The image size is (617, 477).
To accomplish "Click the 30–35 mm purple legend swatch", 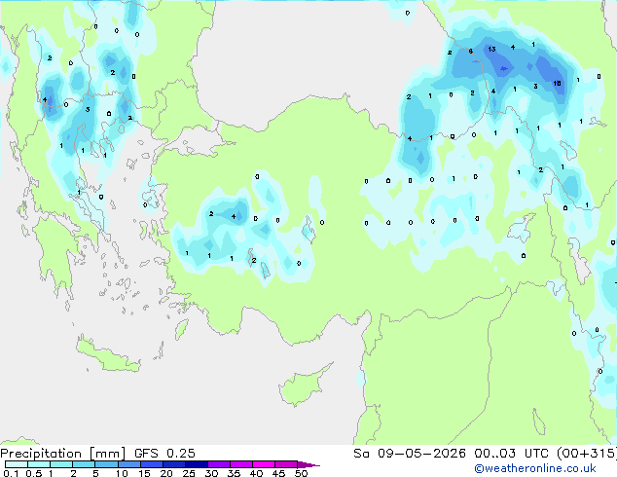I will click(219, 464).
